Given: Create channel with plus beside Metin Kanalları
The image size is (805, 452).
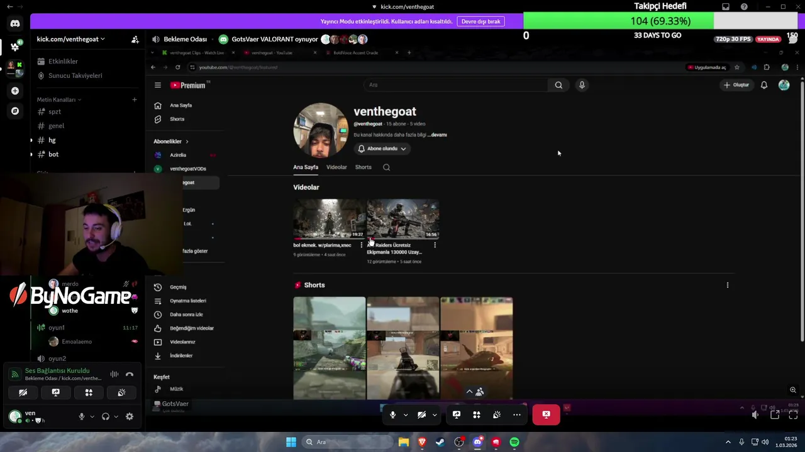Looking at the screenshot, I should tap(134, 99).
